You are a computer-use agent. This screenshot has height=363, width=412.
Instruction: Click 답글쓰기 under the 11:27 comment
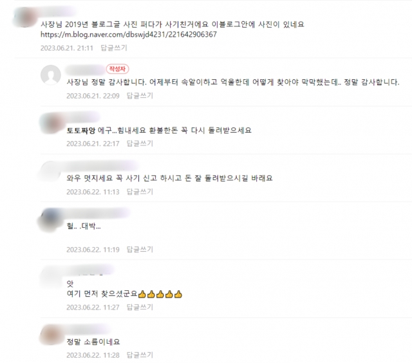point(140,307)
